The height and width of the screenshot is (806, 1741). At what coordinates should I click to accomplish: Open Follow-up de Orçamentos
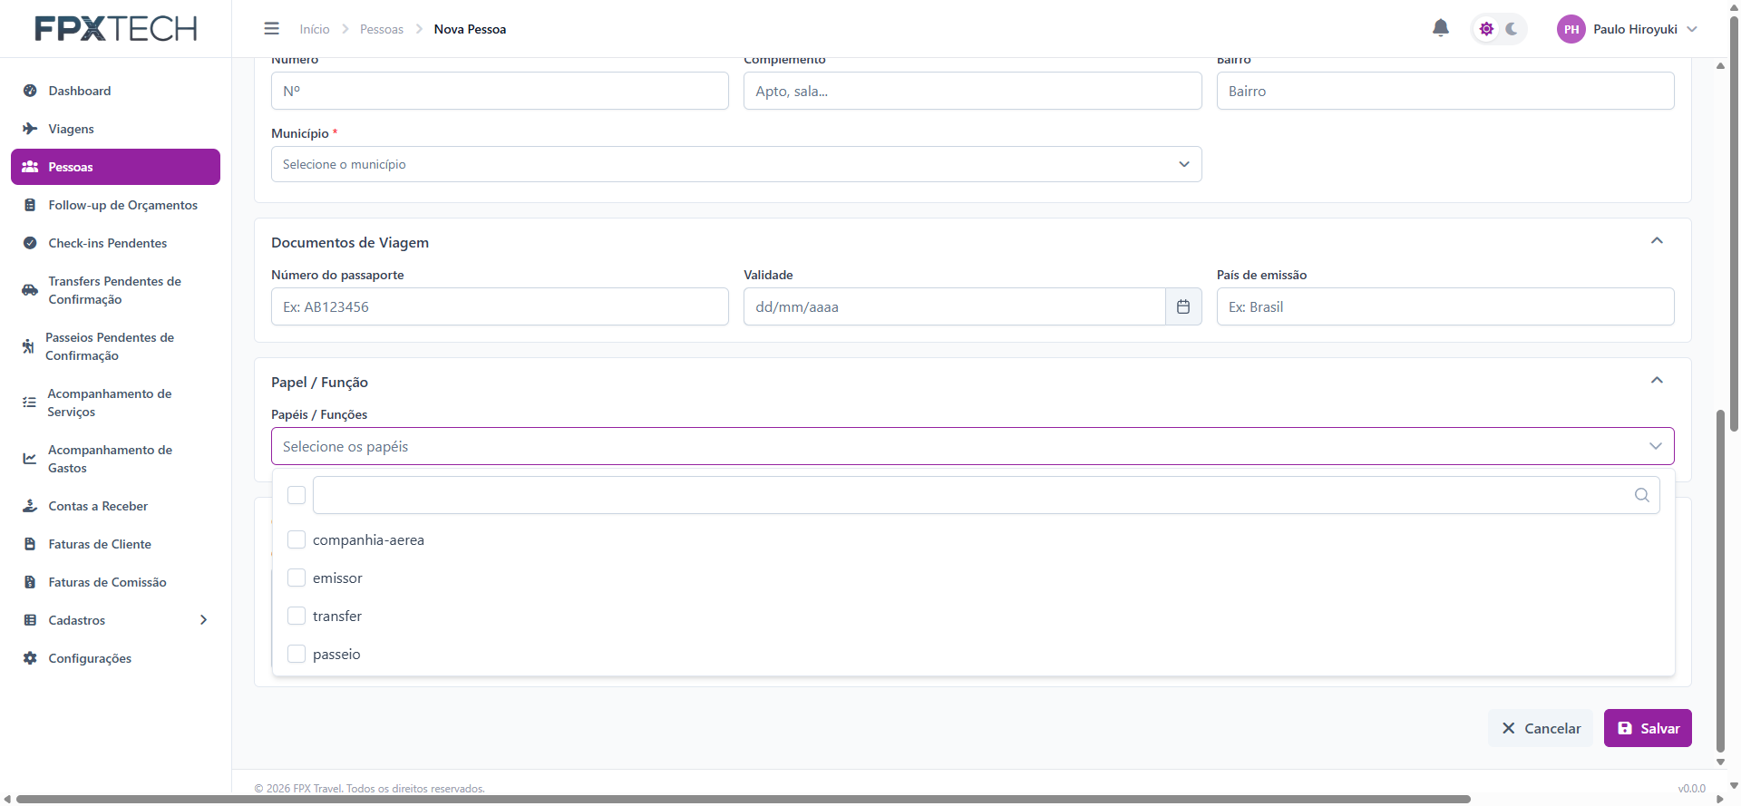pos(115,205)
